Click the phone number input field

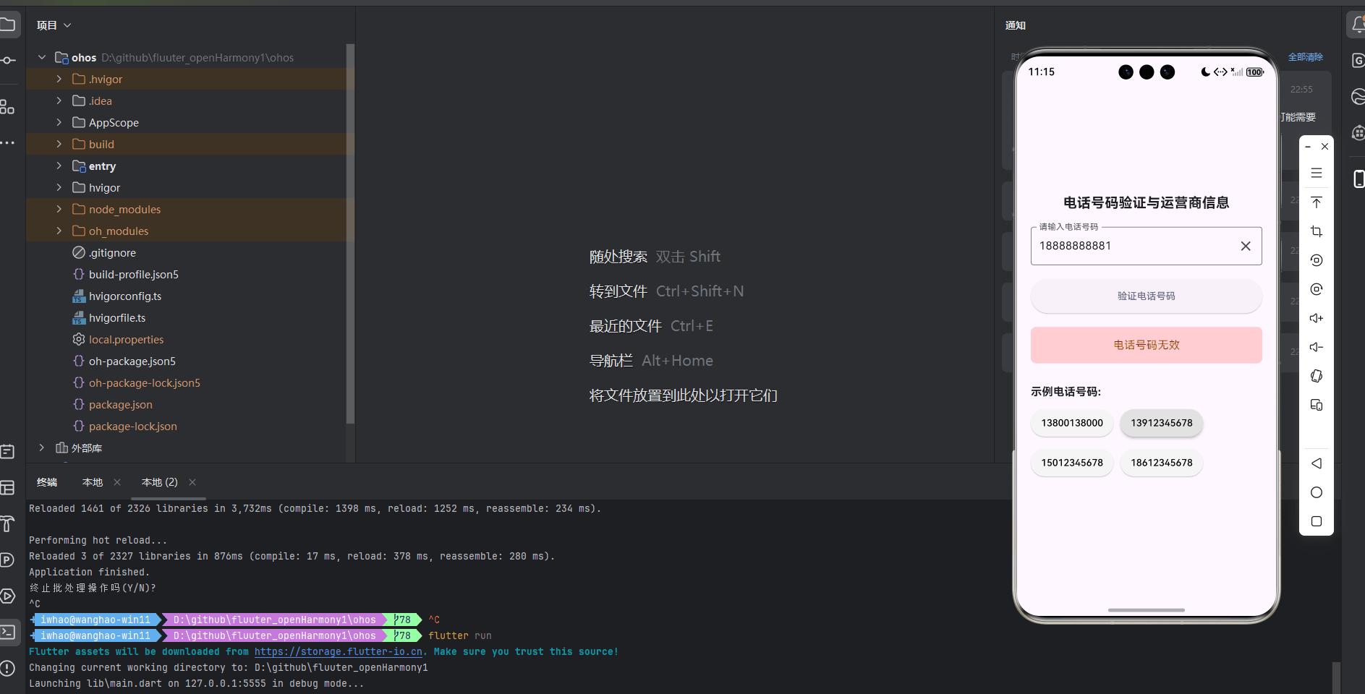1147,246
